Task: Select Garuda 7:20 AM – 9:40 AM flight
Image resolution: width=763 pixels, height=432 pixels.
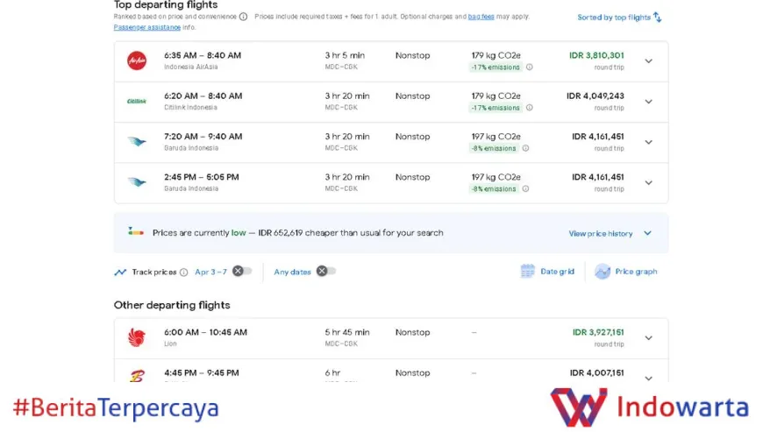Action: click(x=202, y=137)
